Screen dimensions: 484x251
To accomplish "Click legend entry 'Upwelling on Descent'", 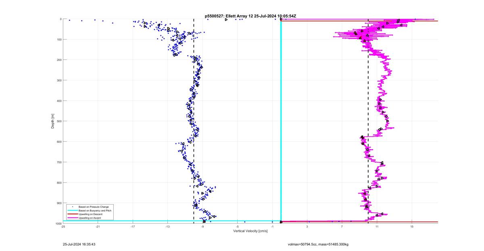I will 91,214.
